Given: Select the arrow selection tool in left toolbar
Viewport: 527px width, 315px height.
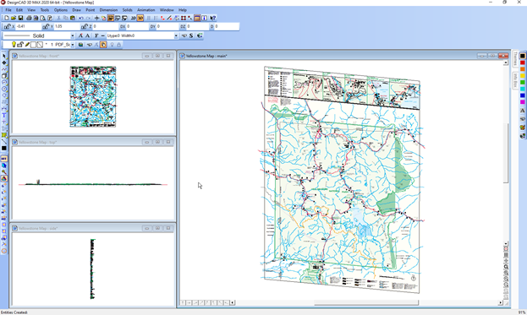Looking at the screenshot, I should point(4,56).
